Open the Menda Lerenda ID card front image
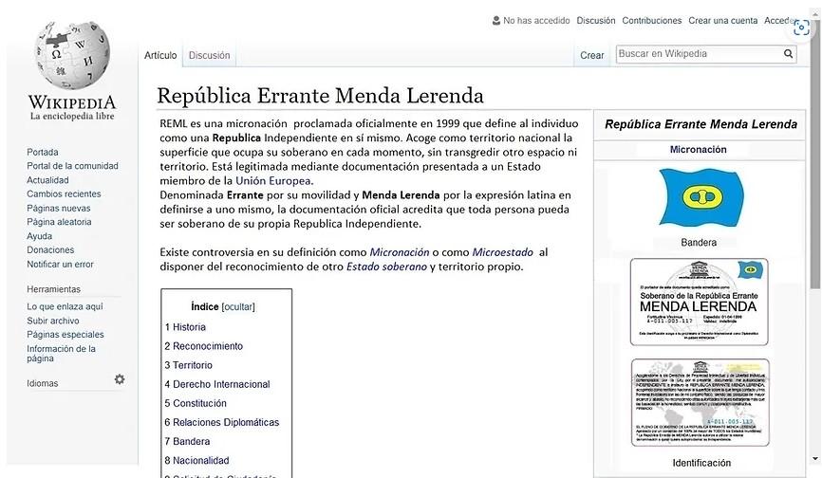Screen dimensions: 822x478 coord(699,302)
